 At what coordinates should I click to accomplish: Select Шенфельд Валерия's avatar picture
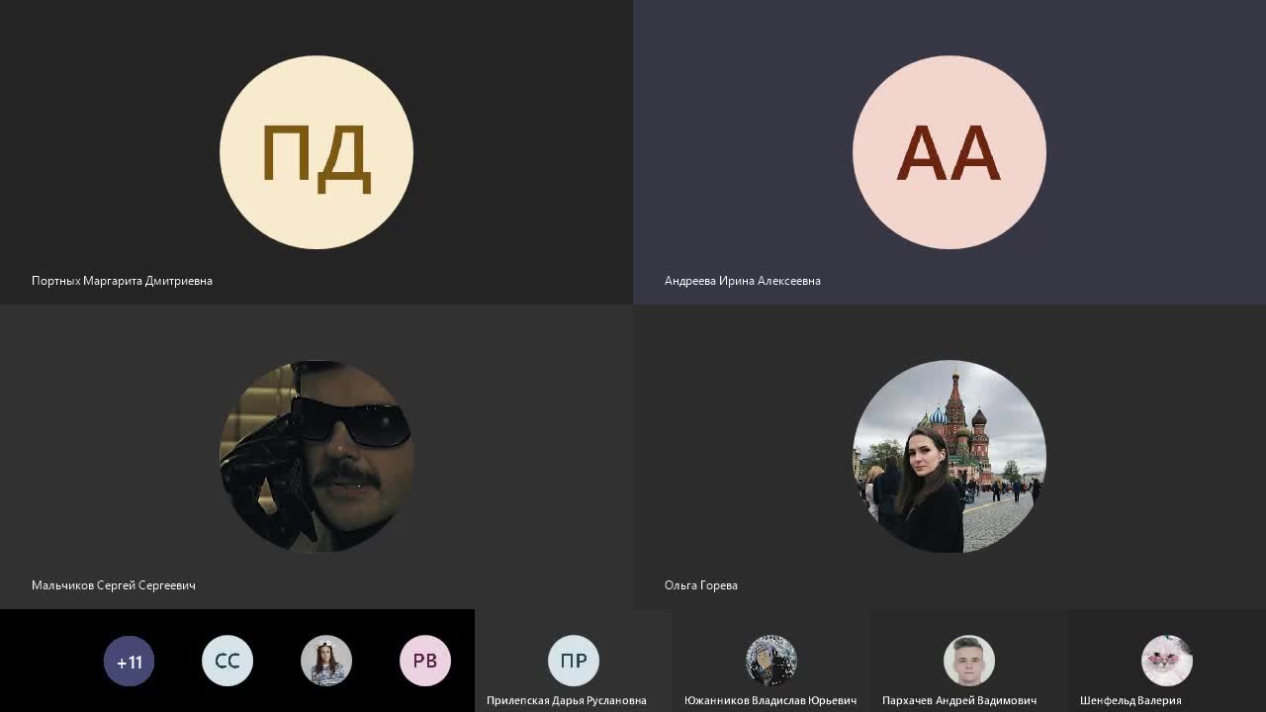click(1167, 661)
